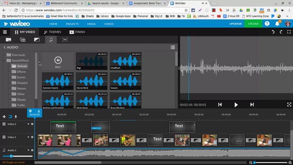Open the transitions tab icon
Screen dimensions: 293x165
point(37,40)
